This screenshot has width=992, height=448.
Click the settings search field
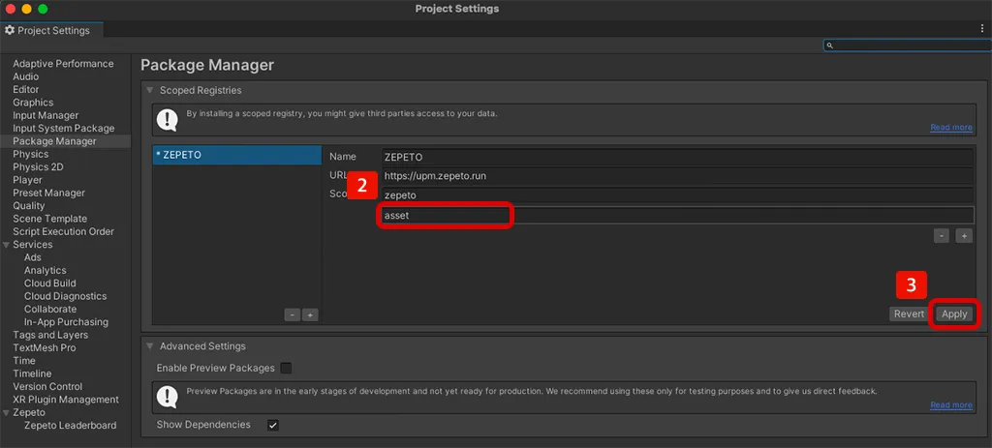click(907, 45)
